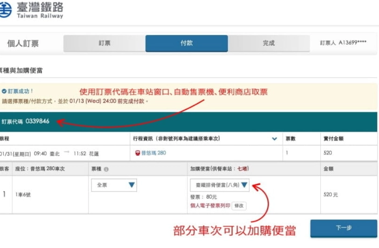Click the Taiwan Railway logo icon
The image size is (379, 248).
point(5,10)
